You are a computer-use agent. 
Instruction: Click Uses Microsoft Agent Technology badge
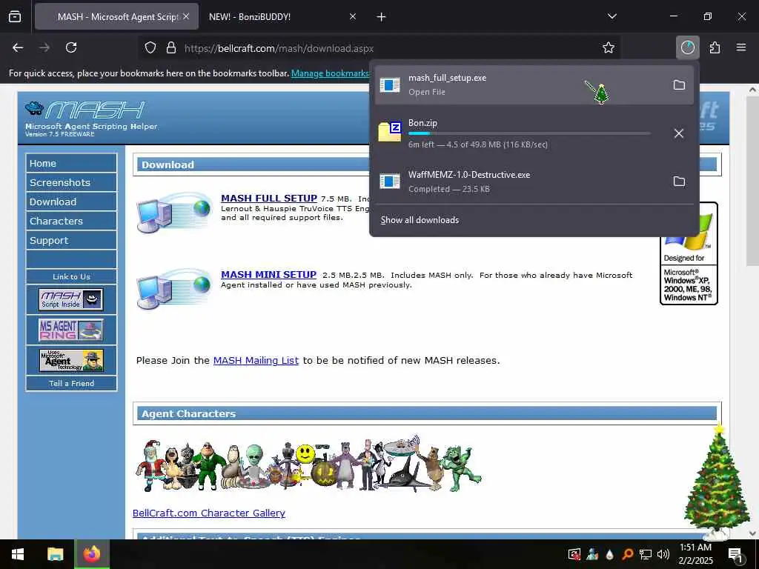tap(71, 361)
